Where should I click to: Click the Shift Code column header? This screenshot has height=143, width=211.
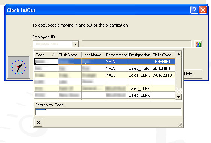[x=163, y=55]
